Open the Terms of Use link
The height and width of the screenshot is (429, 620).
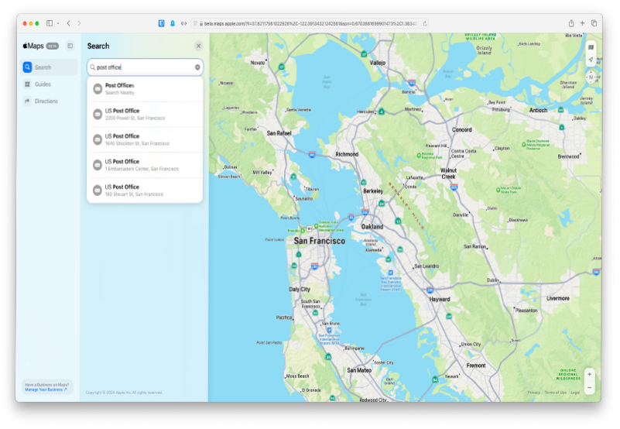[x=555, y=393]
